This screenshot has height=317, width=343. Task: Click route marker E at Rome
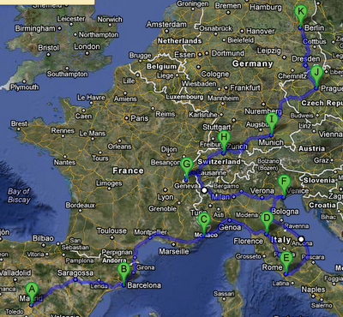tap(286, 262)
